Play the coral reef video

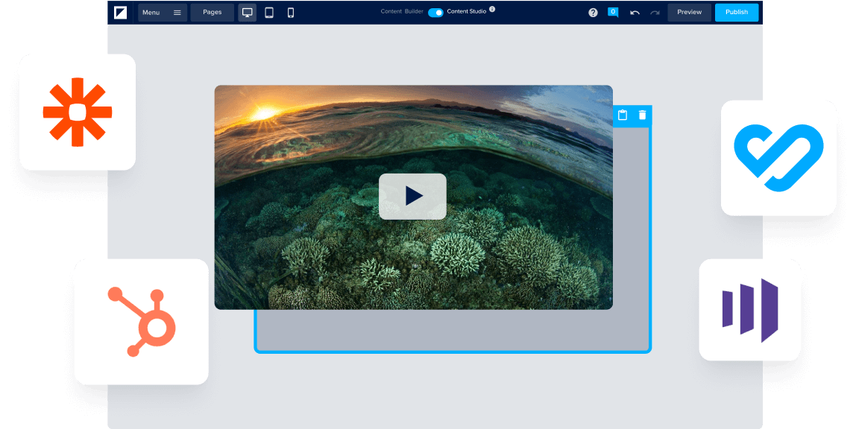point(412,197)
